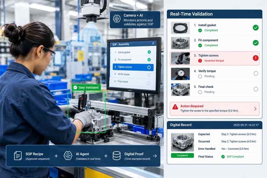Viewport: 267px width, 178px height.
Task: Click the green Completed button in Digital Record
Action: point(182,155)
